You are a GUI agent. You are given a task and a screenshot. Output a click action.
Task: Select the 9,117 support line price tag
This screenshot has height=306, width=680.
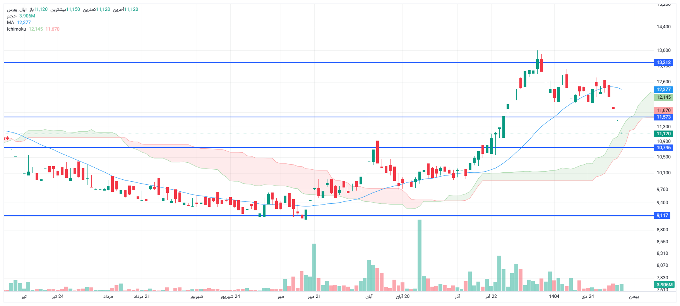coord(662,215)
